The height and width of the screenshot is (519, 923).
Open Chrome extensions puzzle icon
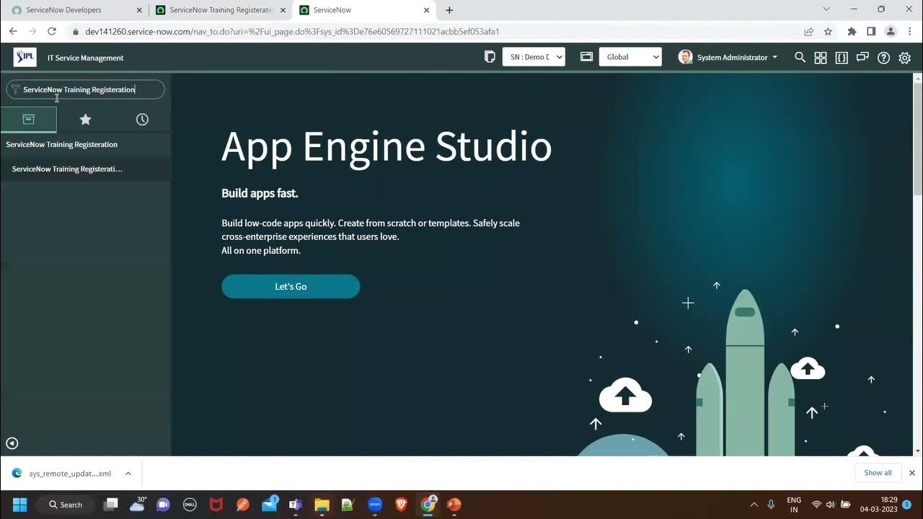coord(852,32)
